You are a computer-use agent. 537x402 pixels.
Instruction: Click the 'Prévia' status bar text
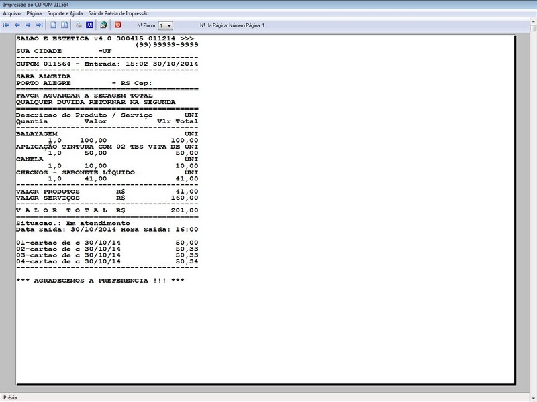click(10, 397)
